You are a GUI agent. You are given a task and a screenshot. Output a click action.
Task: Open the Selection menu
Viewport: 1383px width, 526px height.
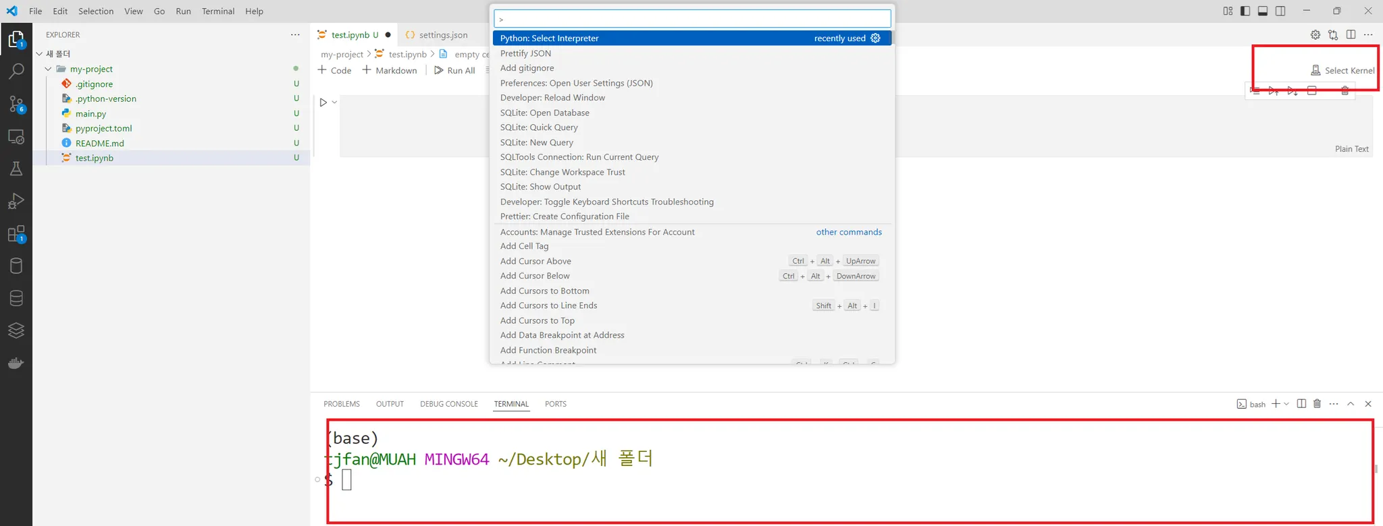coord(96,11)
